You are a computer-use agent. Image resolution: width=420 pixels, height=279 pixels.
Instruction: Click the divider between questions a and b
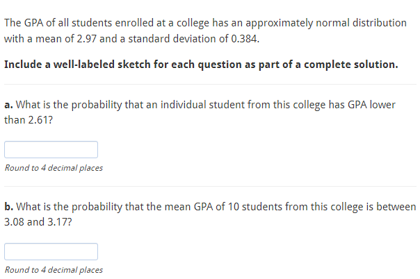(210, 186)
